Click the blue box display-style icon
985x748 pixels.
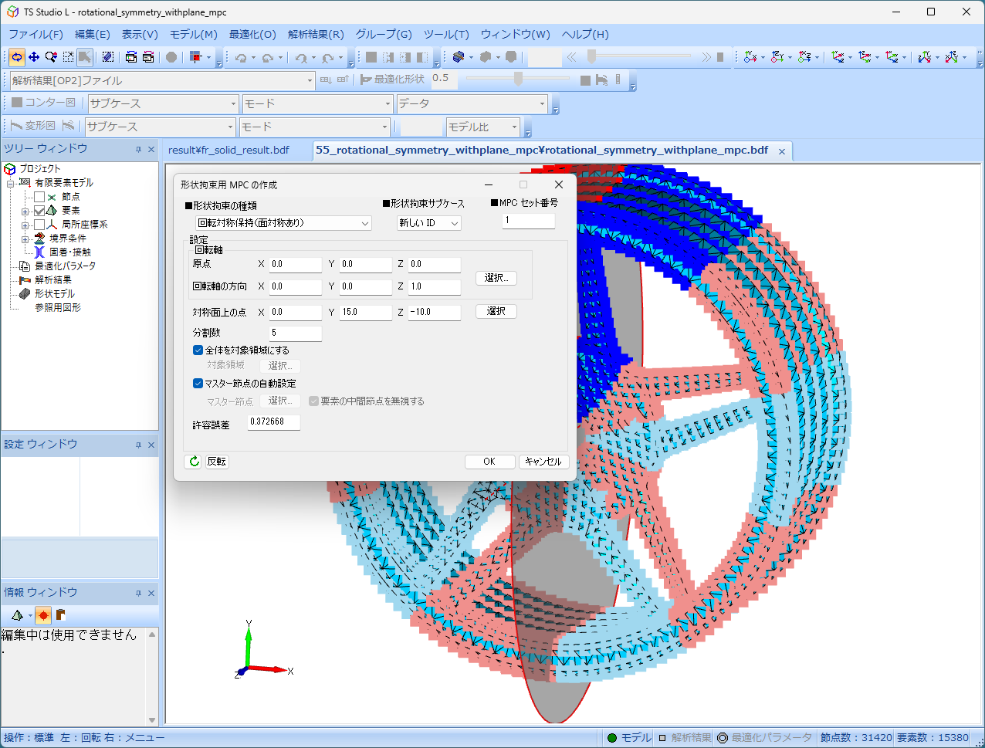[x=459, y=57]
